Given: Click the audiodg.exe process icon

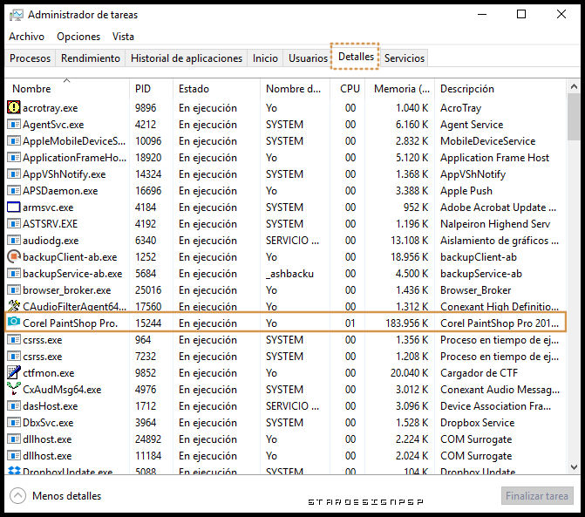Looking at the screenshot, I should click(14, 241).
